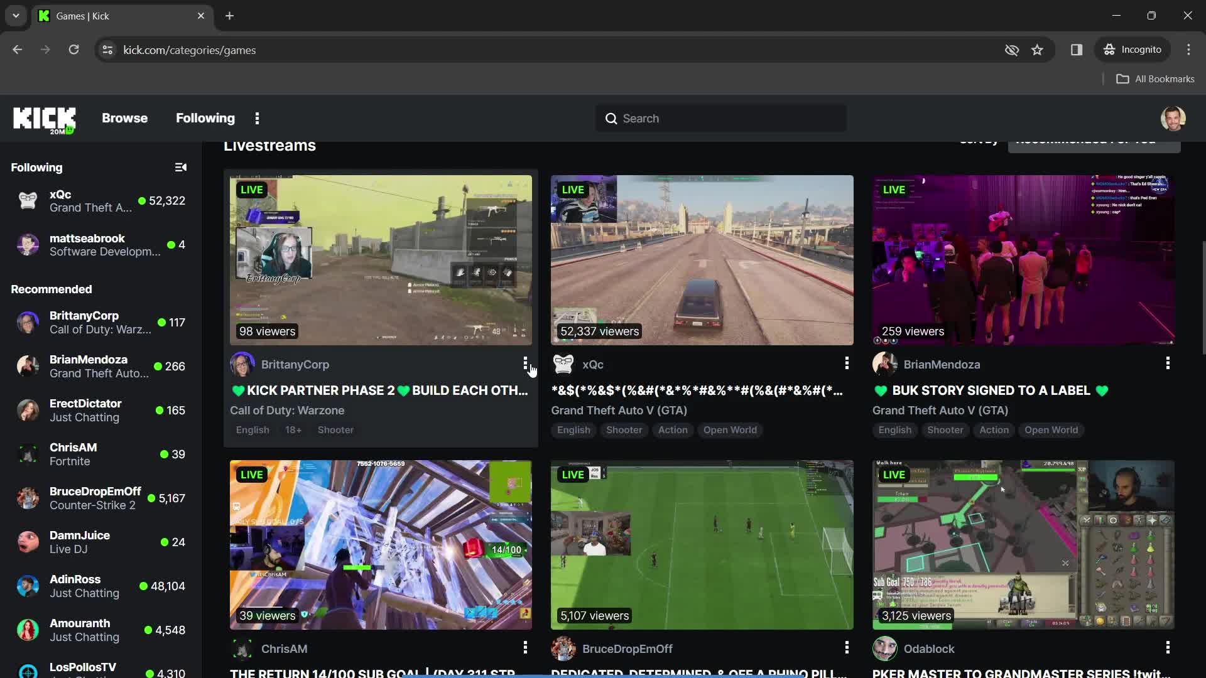Open BrianMendoza's stream thumbnail
The height and width of the screenshot is (678, 1206).
1023,260
